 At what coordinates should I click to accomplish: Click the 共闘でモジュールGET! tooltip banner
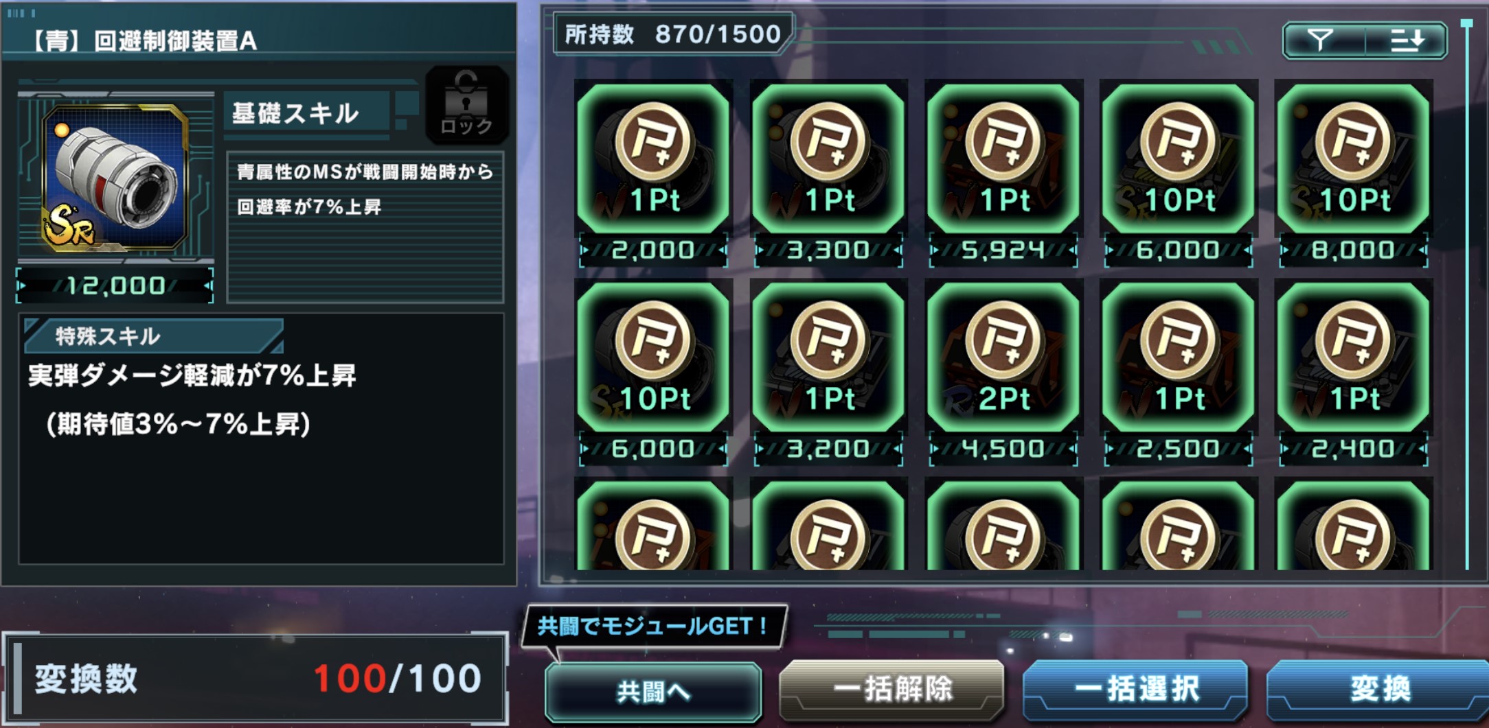click(x=654, y=626)
